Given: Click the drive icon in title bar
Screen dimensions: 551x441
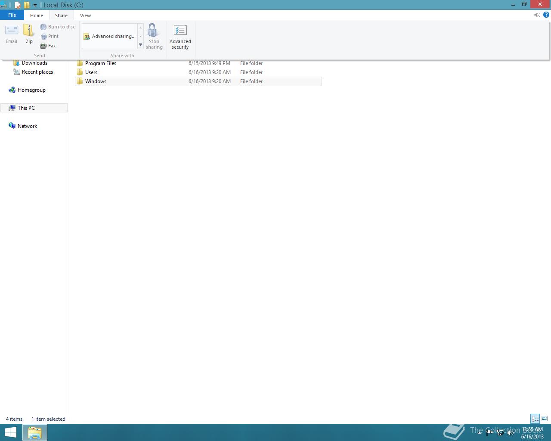Looking at the screenshot, I should pyautogui.click(x=3, y=5).
